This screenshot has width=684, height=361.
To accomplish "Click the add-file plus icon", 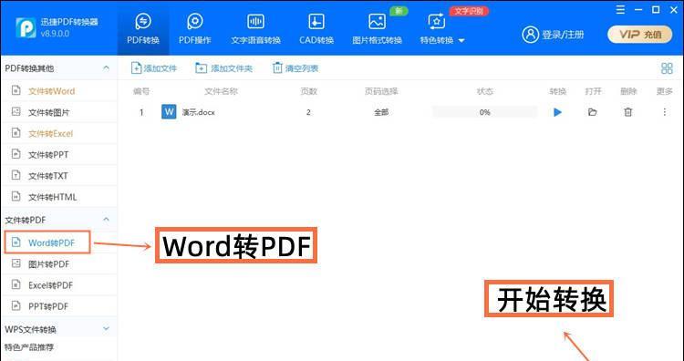I will pyautogui.click(x=136, y=68).
